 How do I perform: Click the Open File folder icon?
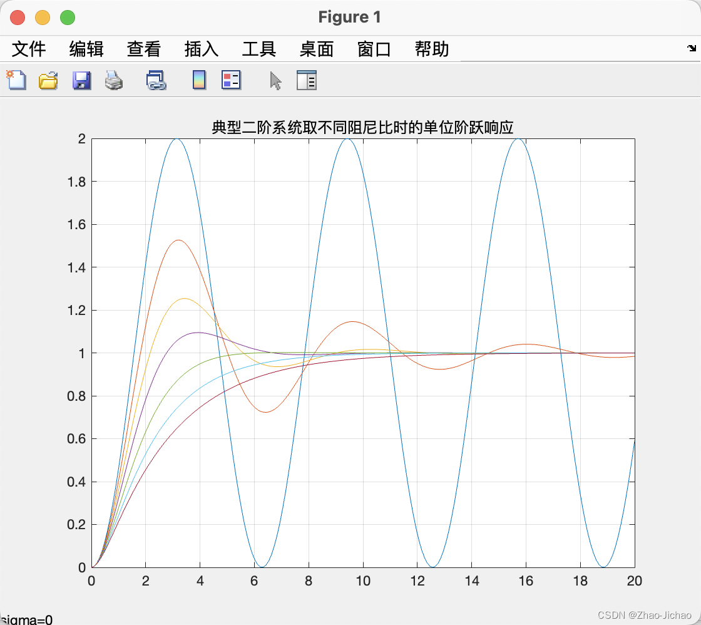[48, 81]
